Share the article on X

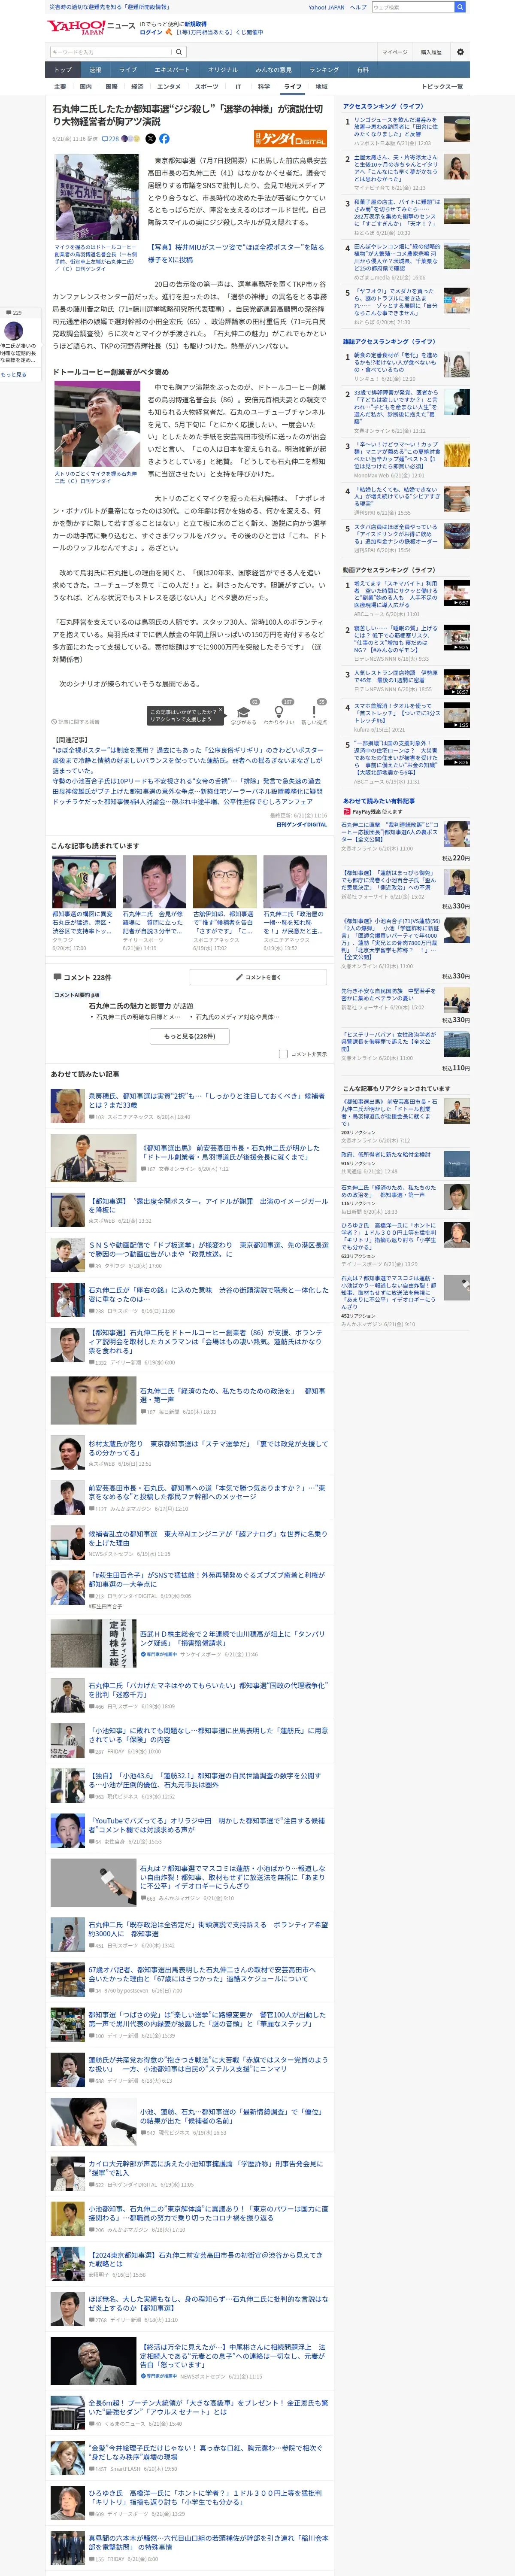[x=151, y=139]
